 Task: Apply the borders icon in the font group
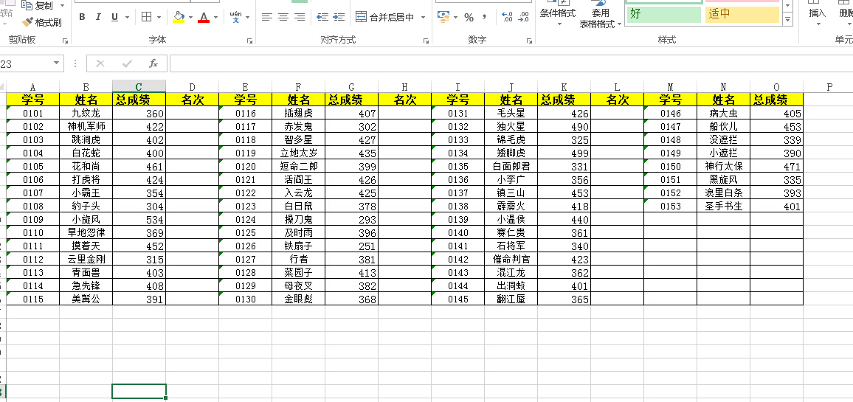point(147,17)
